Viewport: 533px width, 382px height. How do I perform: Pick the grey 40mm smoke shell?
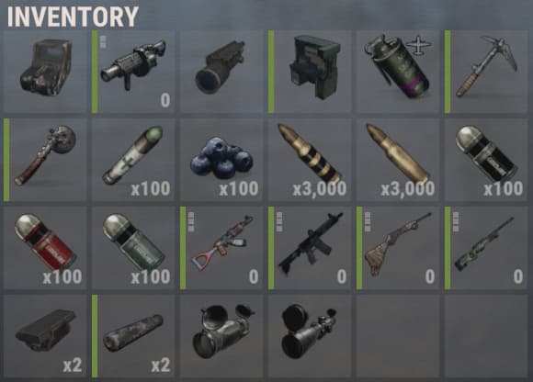133,248
